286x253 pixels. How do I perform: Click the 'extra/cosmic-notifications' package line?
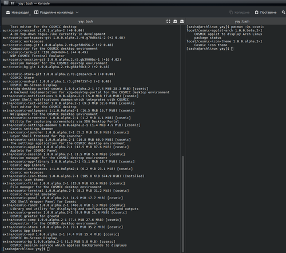(x=70, y=96)
